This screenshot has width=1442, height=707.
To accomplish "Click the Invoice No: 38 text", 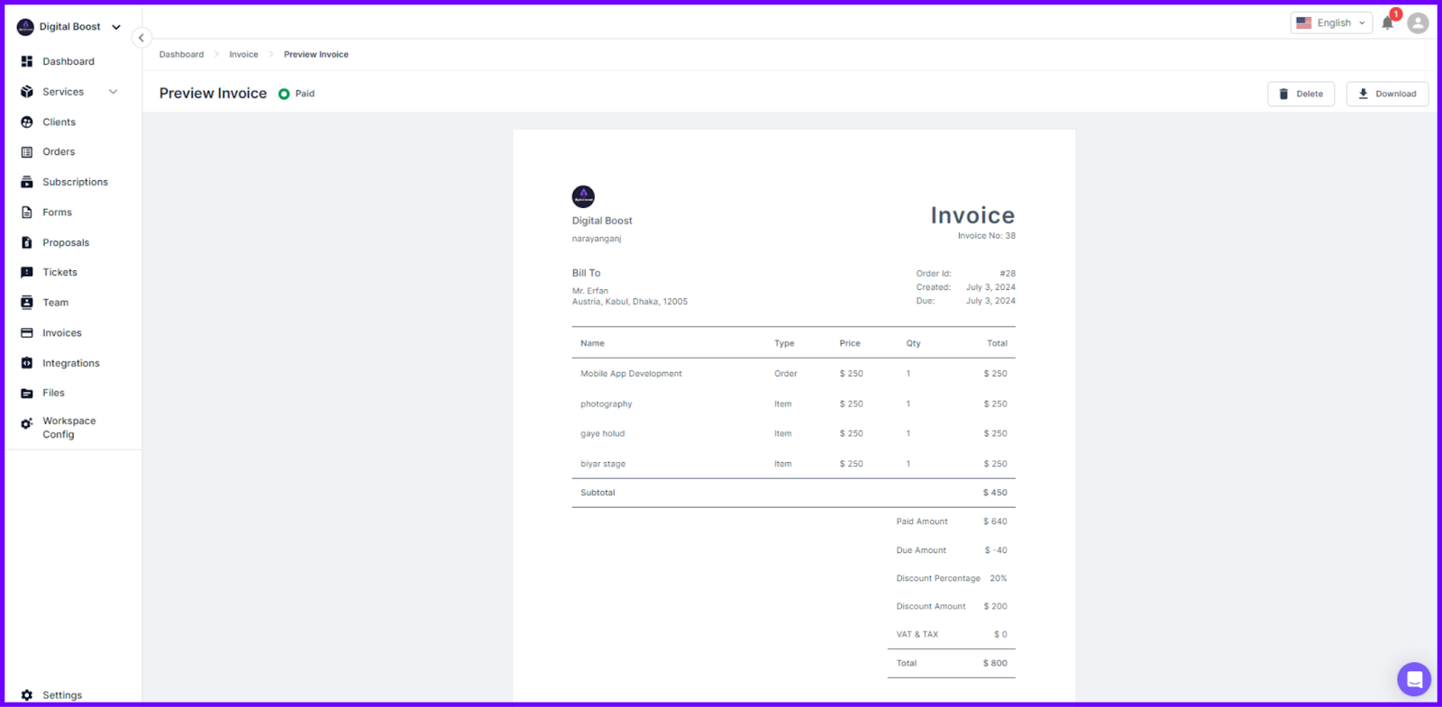I will tap(986, 236).
